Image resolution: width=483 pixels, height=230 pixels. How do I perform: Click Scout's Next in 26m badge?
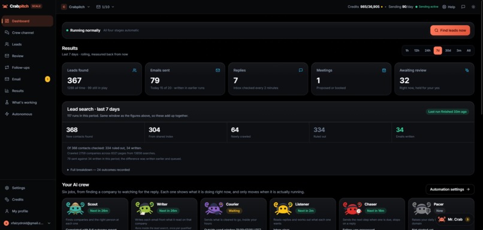[99, 211]
